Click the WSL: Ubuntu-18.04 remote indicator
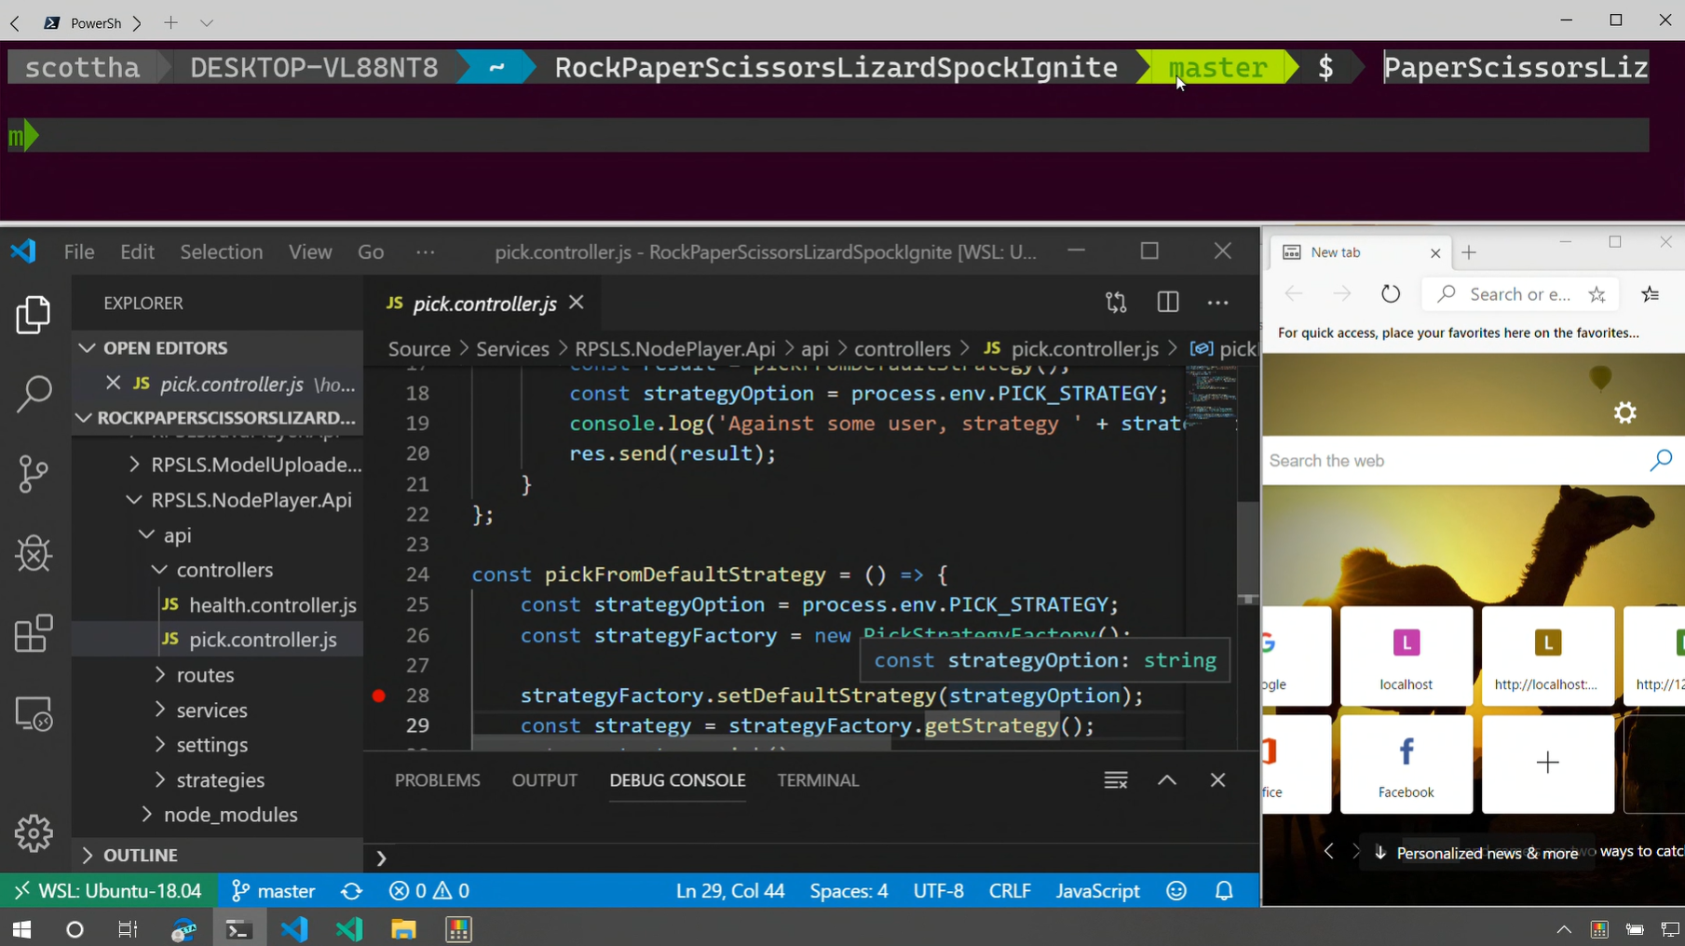This screenshot has height=946, width=1685. point(109,891)
